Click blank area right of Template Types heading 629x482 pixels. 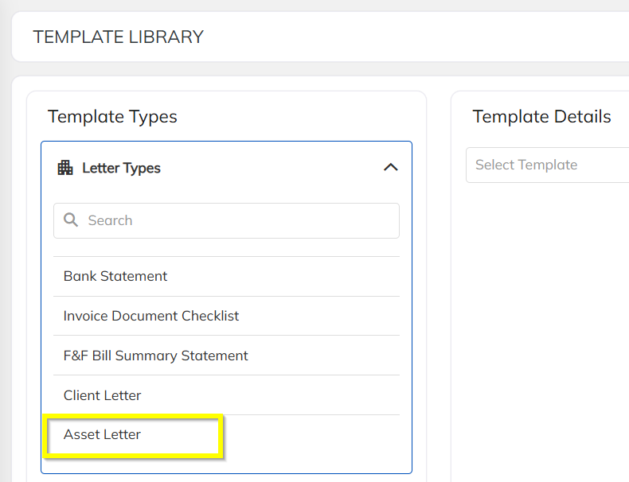pyautogui.click(x=303, y=117)
